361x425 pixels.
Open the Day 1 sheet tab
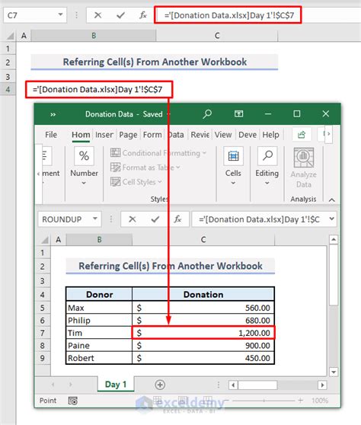coord(116,385)
